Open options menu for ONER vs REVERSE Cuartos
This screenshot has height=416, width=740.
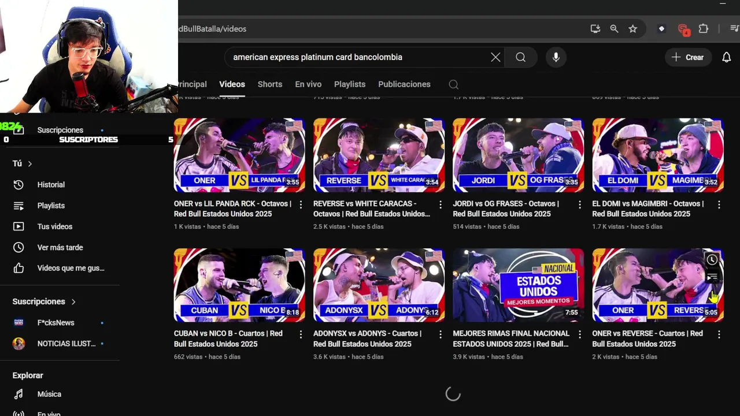719,335
